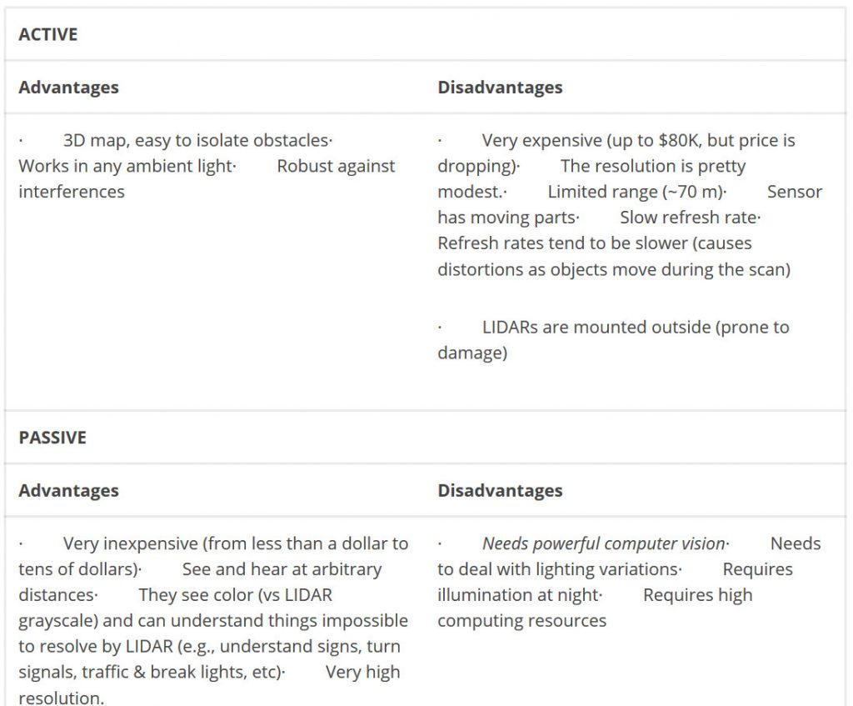
Task: Click the ACTIVE section heading
Action: (47, 34)
